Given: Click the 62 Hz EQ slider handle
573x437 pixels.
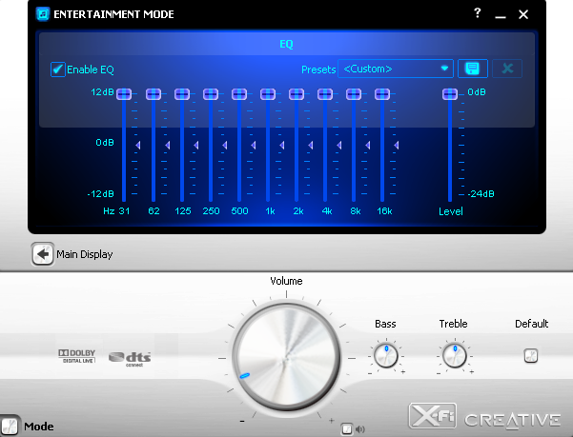Looking at the screenshot, I should 153,94.
